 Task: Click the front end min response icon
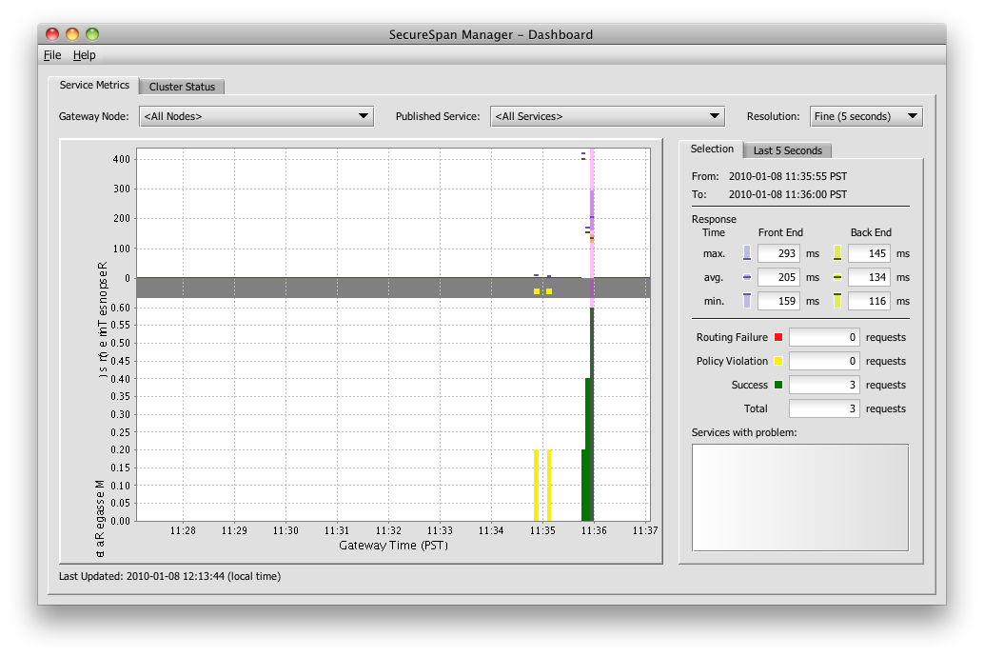(x=747, y=301)
